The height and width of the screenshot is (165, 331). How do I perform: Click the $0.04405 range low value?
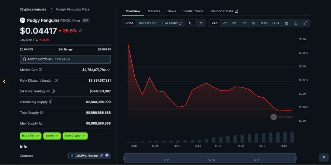pyautogui.click(x=26, y=49)
